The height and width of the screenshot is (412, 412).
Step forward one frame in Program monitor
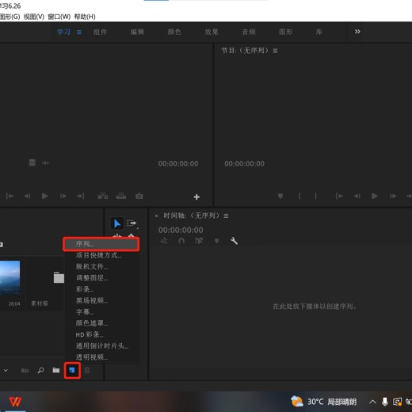(393, 196)
